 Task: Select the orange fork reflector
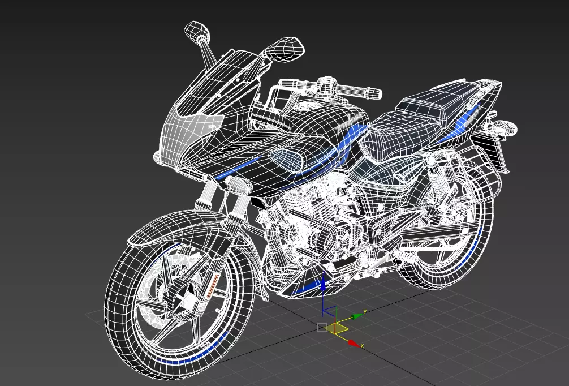[x=212, y=286]
